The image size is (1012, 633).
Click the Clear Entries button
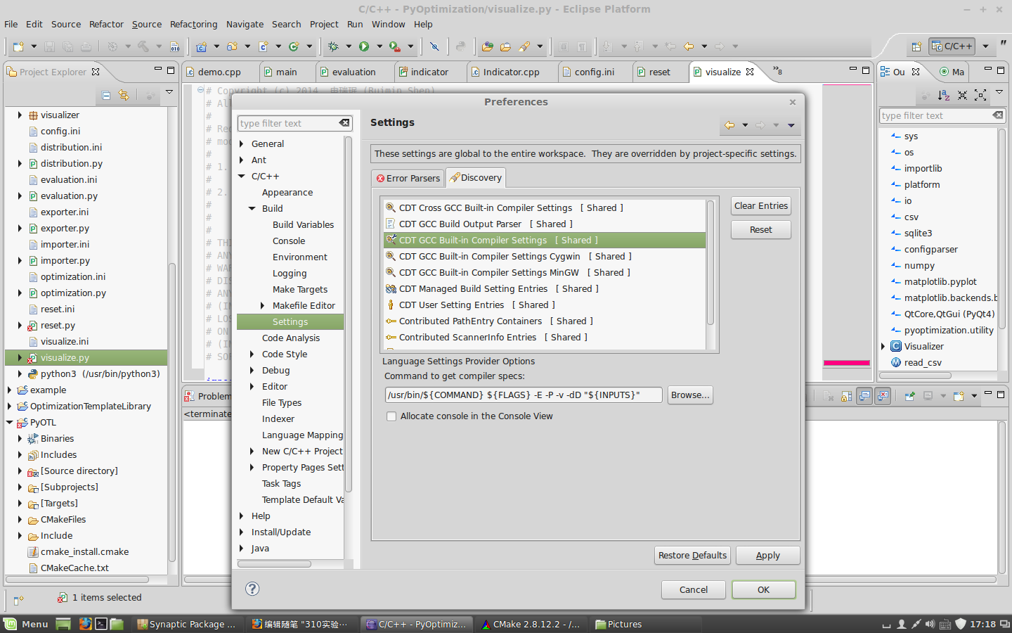tap(761, 205)
